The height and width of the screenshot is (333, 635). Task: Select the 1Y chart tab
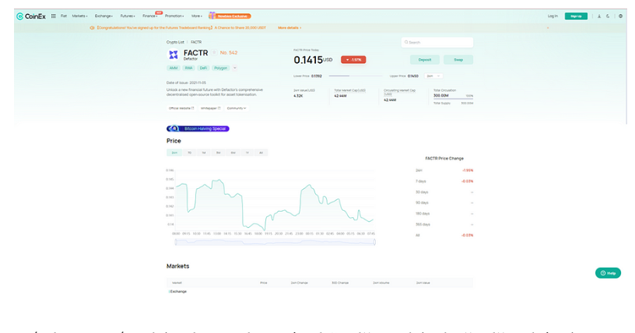coord(247,152)
